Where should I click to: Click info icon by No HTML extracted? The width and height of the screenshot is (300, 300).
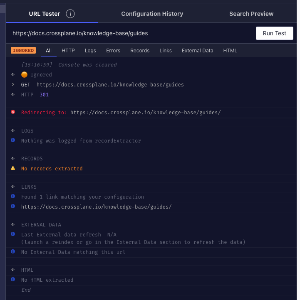tap(13, 279)
